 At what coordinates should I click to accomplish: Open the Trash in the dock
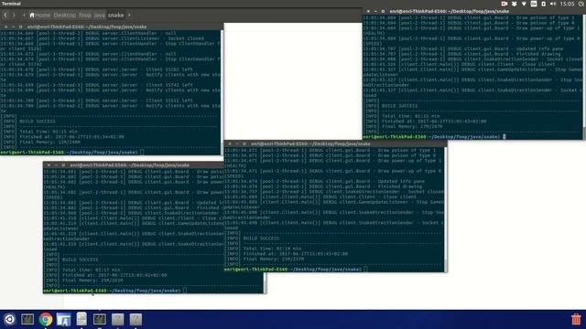[576, 319]
